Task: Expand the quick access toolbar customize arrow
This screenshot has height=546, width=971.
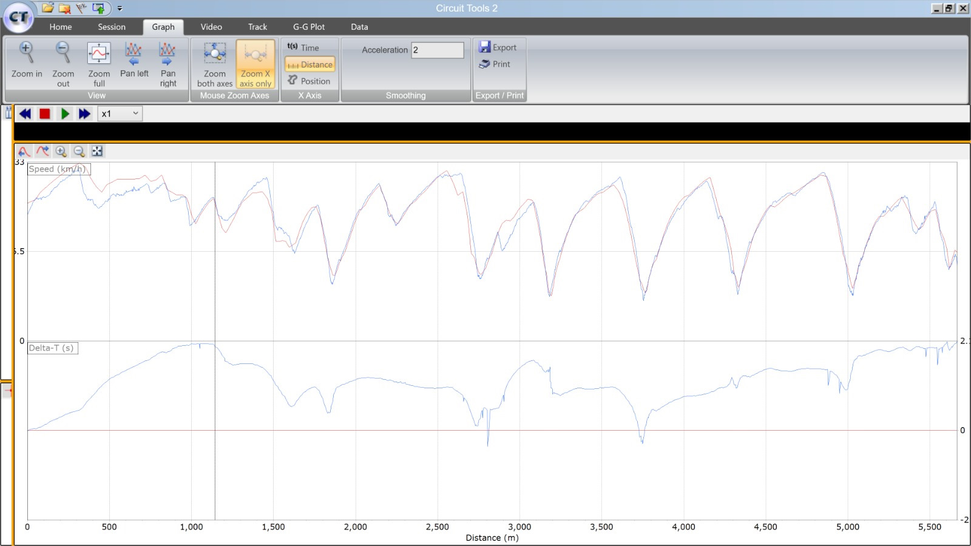Action: (120, 8)
